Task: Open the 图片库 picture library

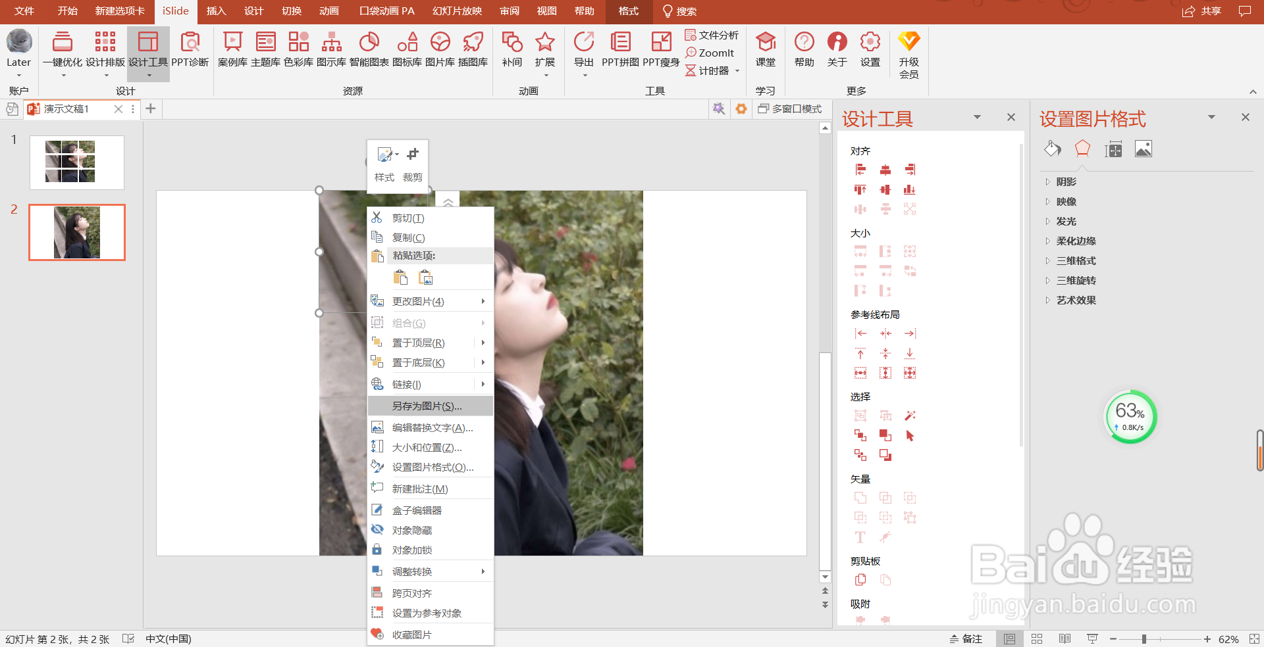Action: pyautogui.click(x=440, y=49)
